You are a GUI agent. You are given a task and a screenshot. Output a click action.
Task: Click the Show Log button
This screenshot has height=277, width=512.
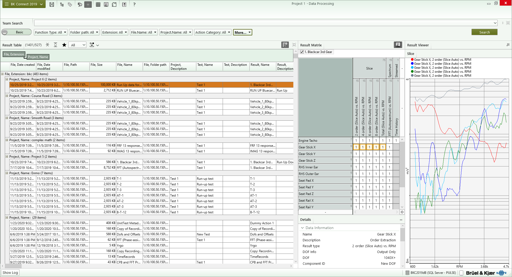click(x=10, y=272)
